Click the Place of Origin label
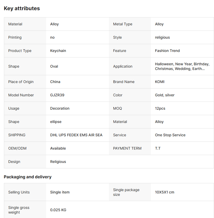The height and width of the screenshot is (218, 214). (x=21, y=82)
